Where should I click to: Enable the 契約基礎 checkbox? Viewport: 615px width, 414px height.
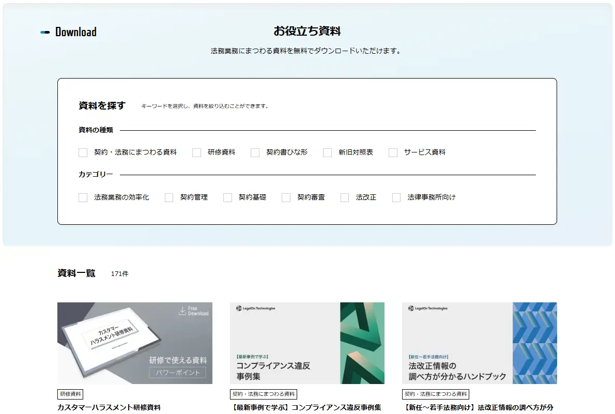227,197
